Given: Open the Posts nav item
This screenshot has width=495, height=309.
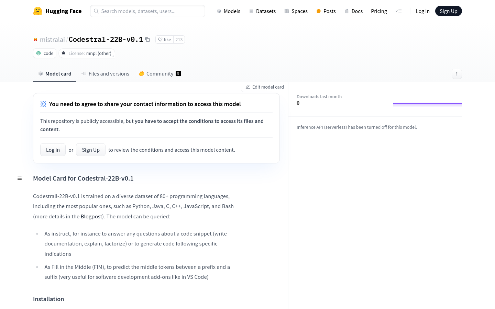Looking at the screenshot, I should pyautogui.click(x=326, y=11).
